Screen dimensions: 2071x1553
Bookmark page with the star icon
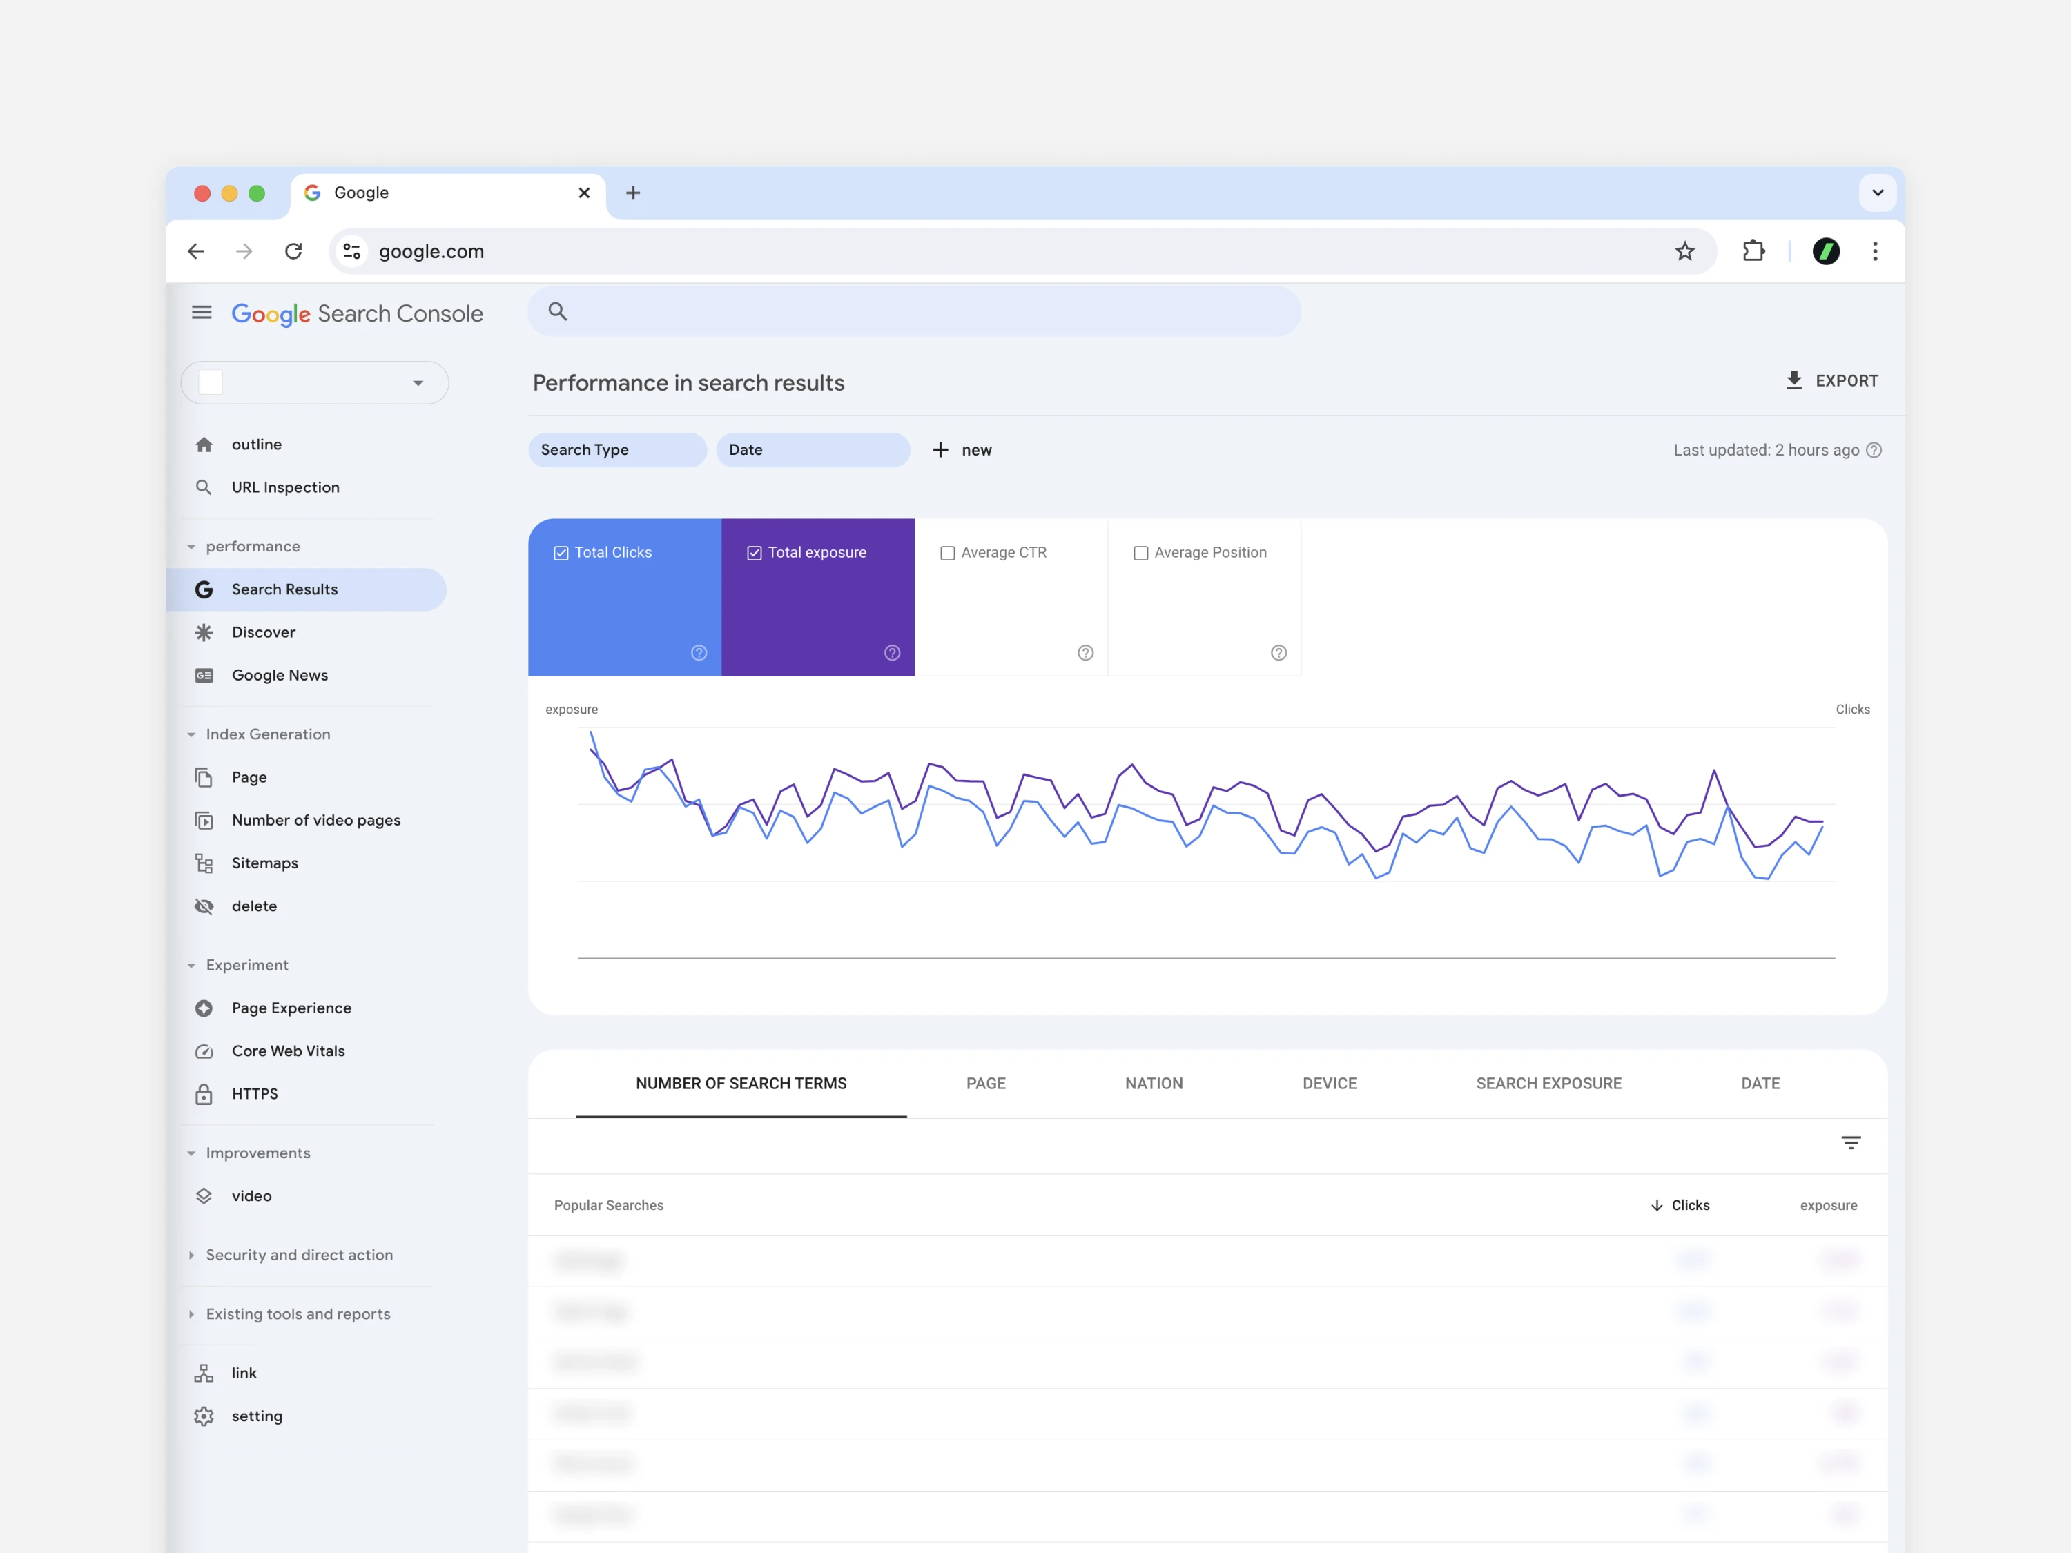(1685, 251)
